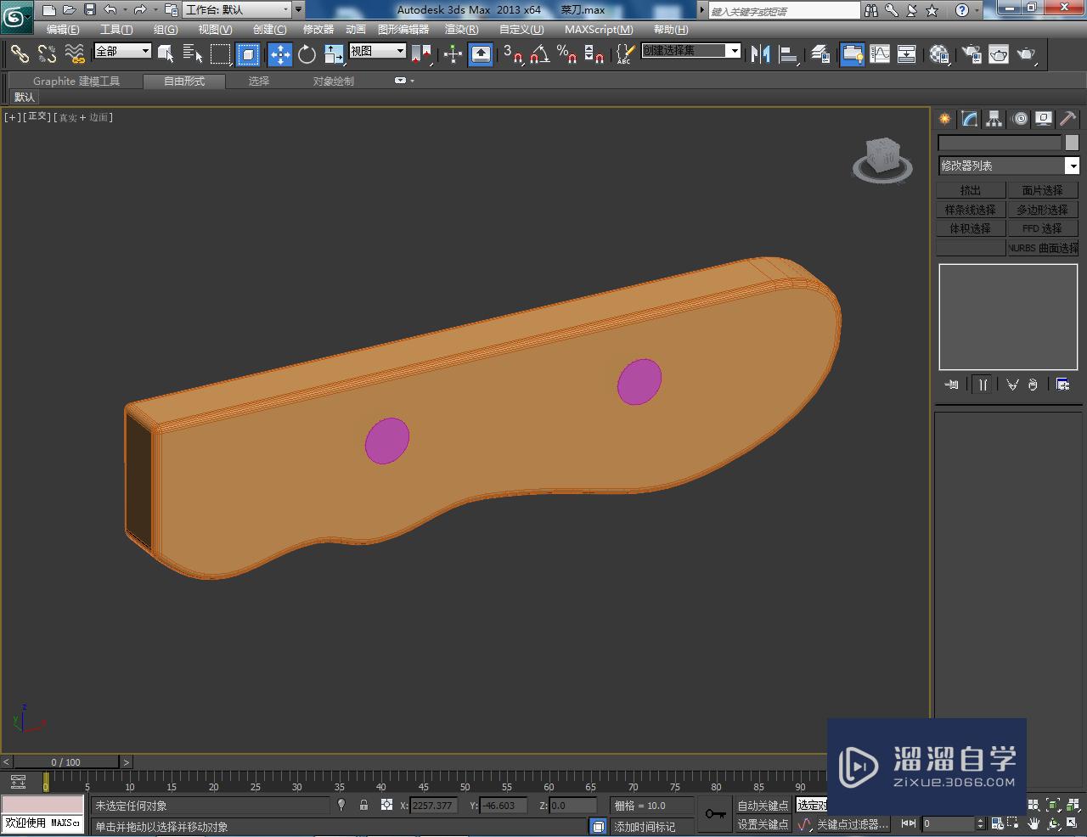Open the Modifiers menu
1087x837 pixels.
pyautogui.click(x=318, y=30)
